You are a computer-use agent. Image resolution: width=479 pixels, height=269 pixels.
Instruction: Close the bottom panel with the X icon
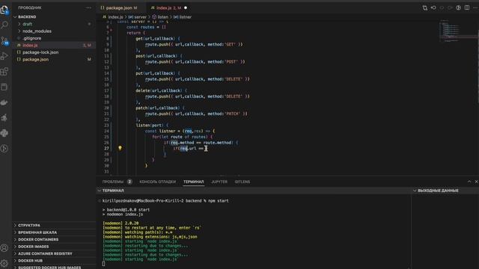(x=476, y=182)
